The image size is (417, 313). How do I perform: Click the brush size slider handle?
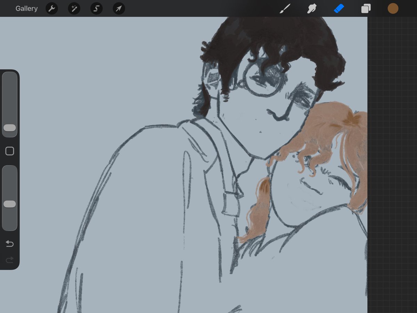point(10,128)
